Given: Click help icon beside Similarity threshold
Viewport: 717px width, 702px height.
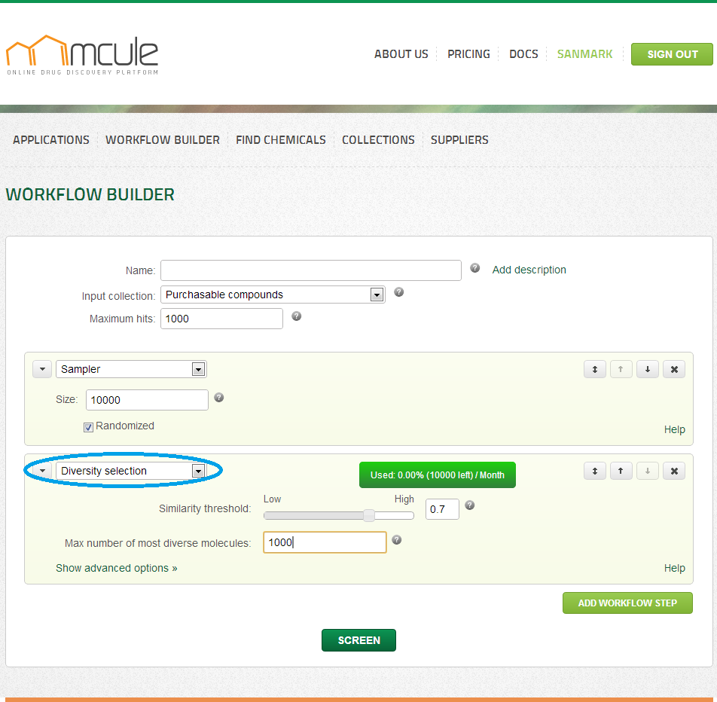Looking at the screenshot, I should pos(470,505).
